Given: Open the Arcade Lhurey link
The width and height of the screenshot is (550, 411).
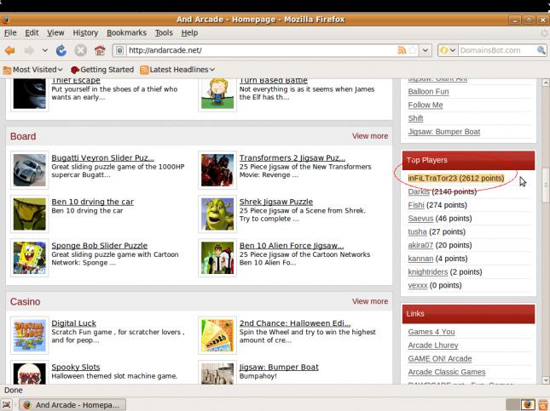Looking at the screenshot, I should [x=433, y=345].
